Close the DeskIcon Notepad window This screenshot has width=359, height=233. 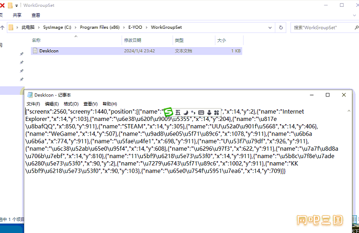click(344, 95)
